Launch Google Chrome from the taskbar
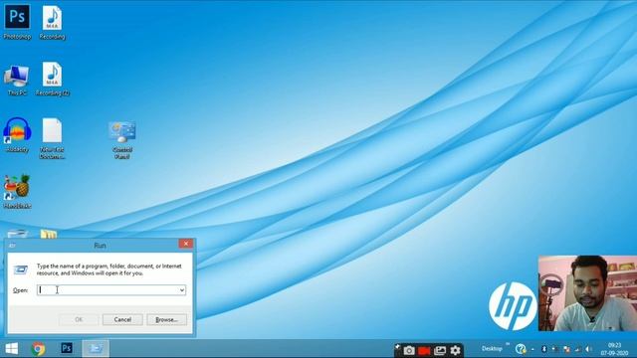The image size is (637, 358). tap(38, 349)
